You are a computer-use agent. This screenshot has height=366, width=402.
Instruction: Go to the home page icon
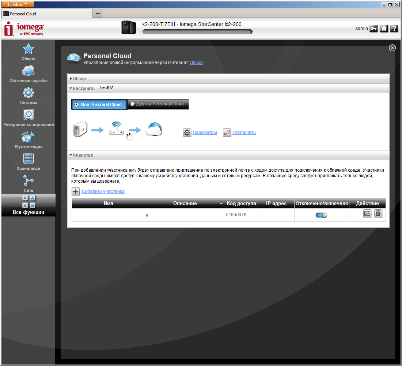coord(384,29)
